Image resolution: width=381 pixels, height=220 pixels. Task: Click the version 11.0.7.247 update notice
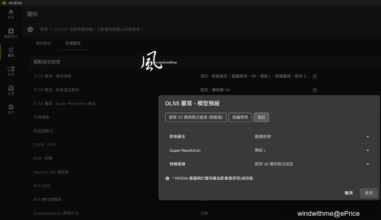(x=92, y=30)
